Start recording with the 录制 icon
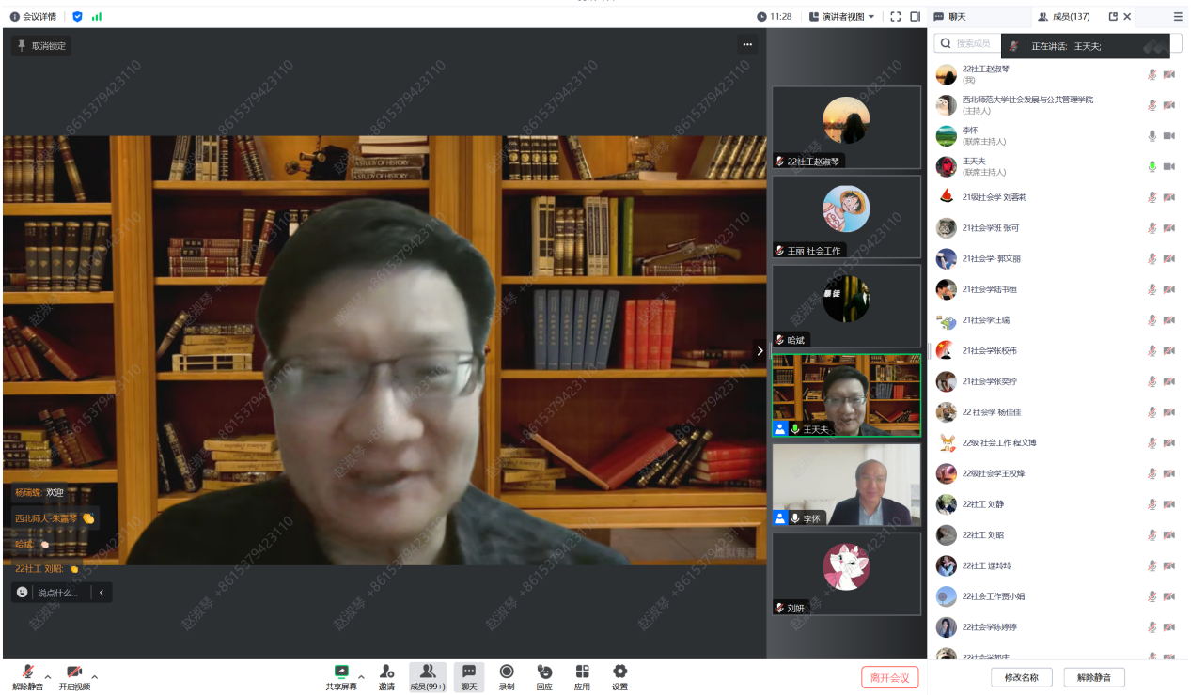The height and width of the screenshot is (695, 1191). [x=507, y=672]
